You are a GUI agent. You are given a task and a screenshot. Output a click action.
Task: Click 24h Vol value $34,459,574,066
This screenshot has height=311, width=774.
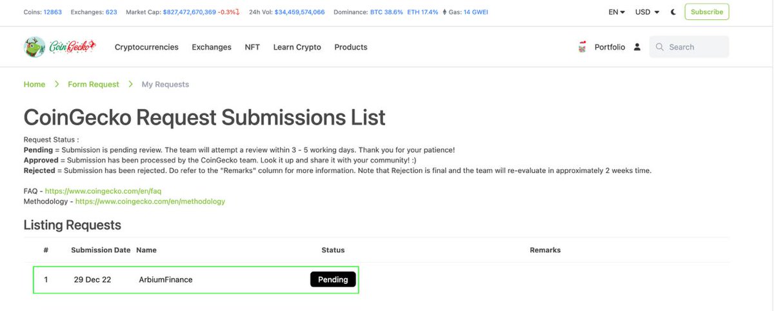pos(300,12)
